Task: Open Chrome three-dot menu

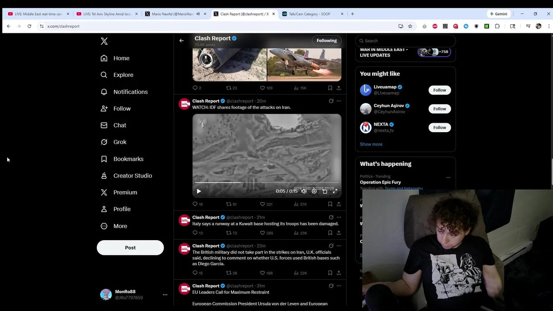Action: [549, 26]
